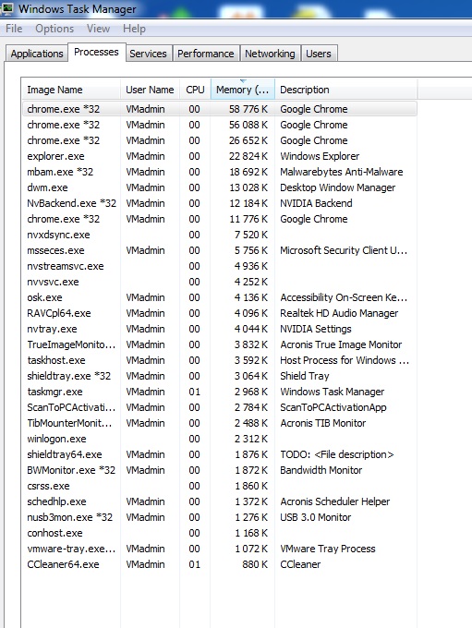Click the Task Manager title bar icon
The height and width of the screenshot is (628, 472).
[x=7, y=8]
